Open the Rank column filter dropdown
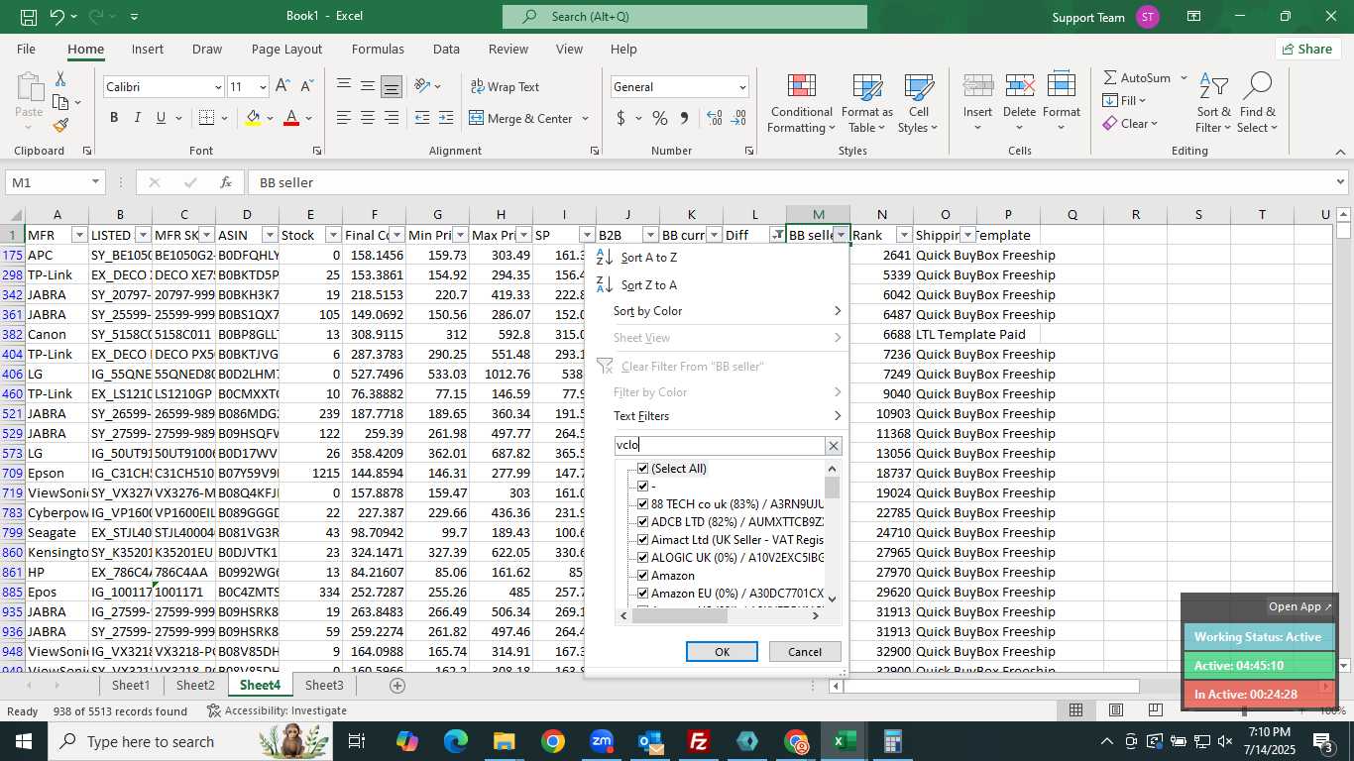 tap(904, 235)
